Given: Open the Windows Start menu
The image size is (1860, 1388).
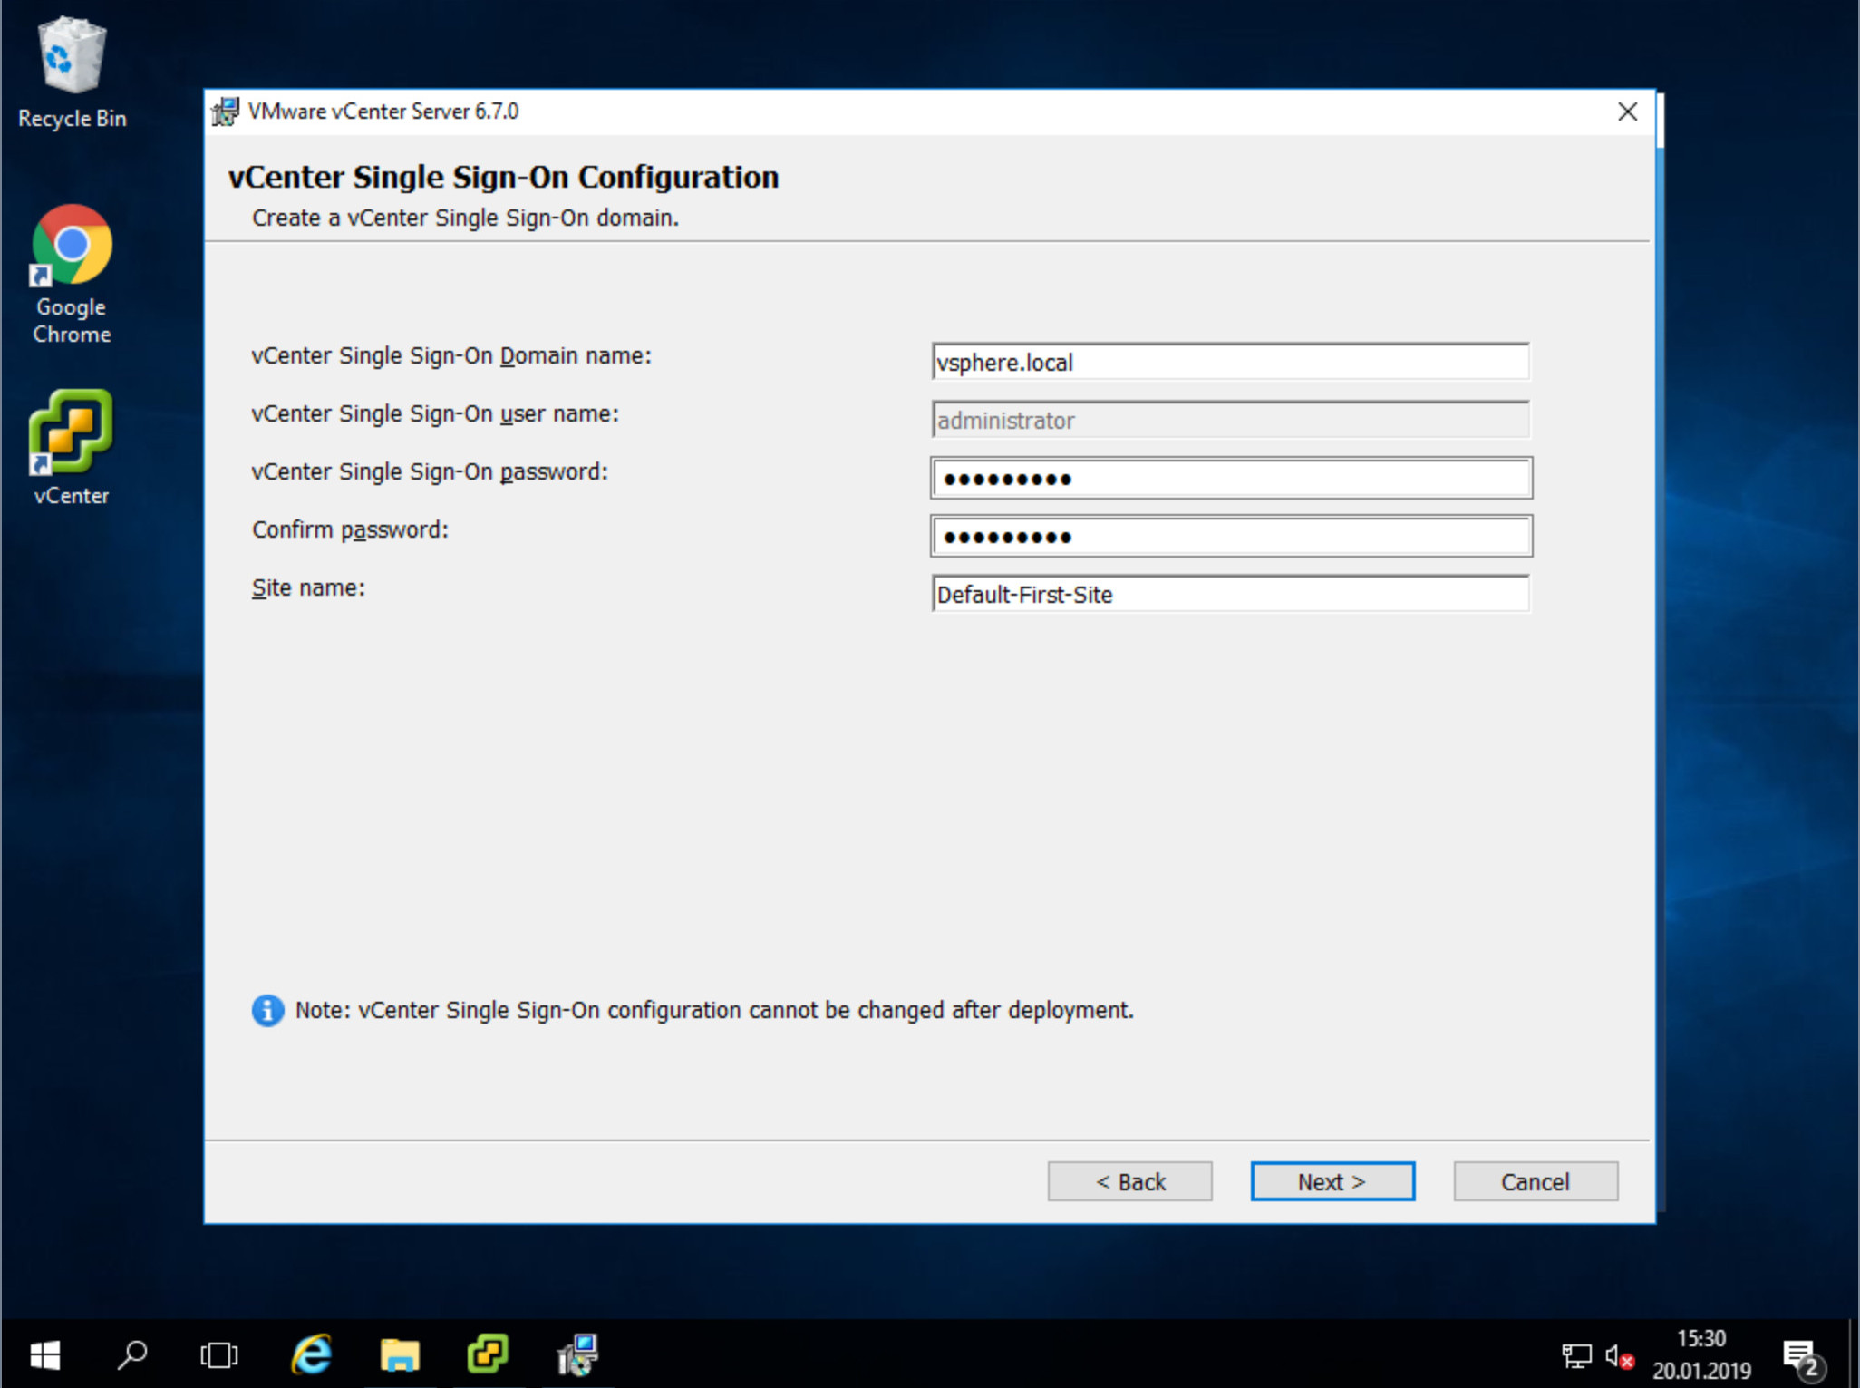Looking at the screenshot, I should point(44,1355).
